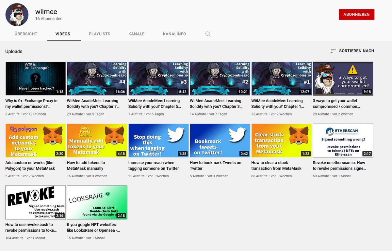Image resolution: width=392 pixels, height=251 pixels.
Task: Open 'Clear stuck transaction' thumbnail
Action: pos(282,140)
